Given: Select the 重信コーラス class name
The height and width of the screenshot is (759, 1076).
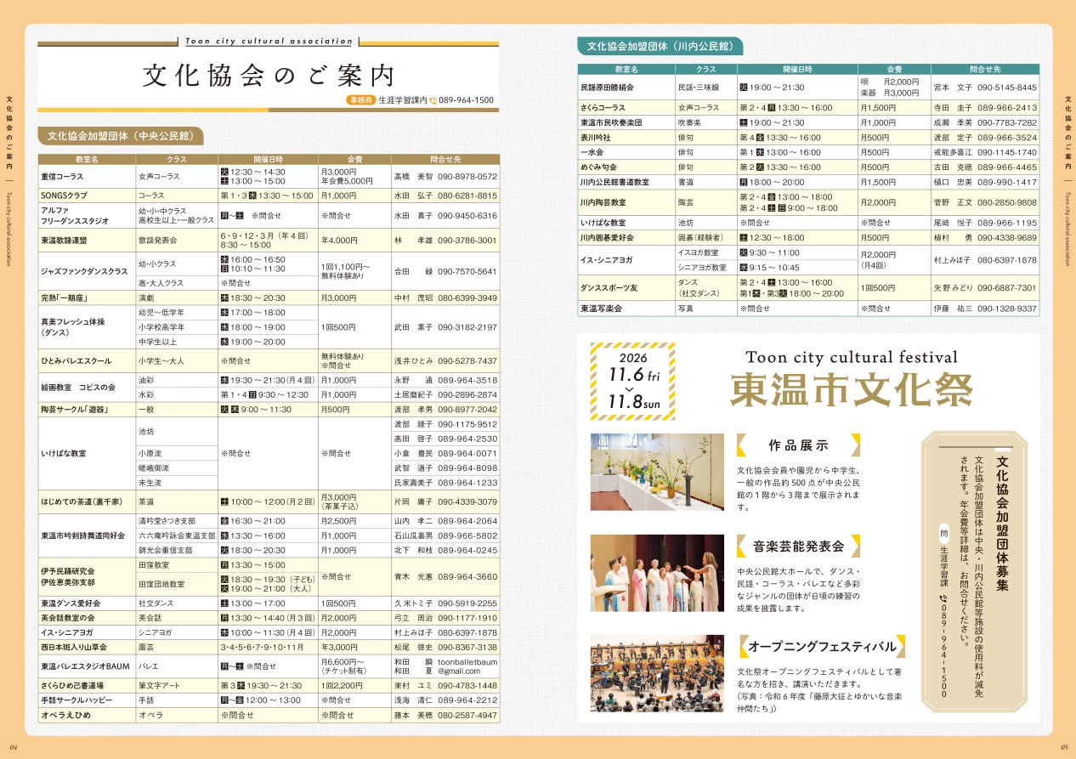Looking at the screenshot, I should pyautogui.click(x=63, y=177).
